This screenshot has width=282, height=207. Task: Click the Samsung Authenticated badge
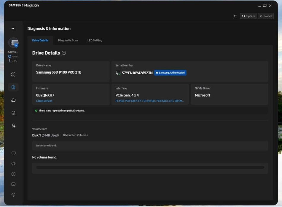[170, 73]
